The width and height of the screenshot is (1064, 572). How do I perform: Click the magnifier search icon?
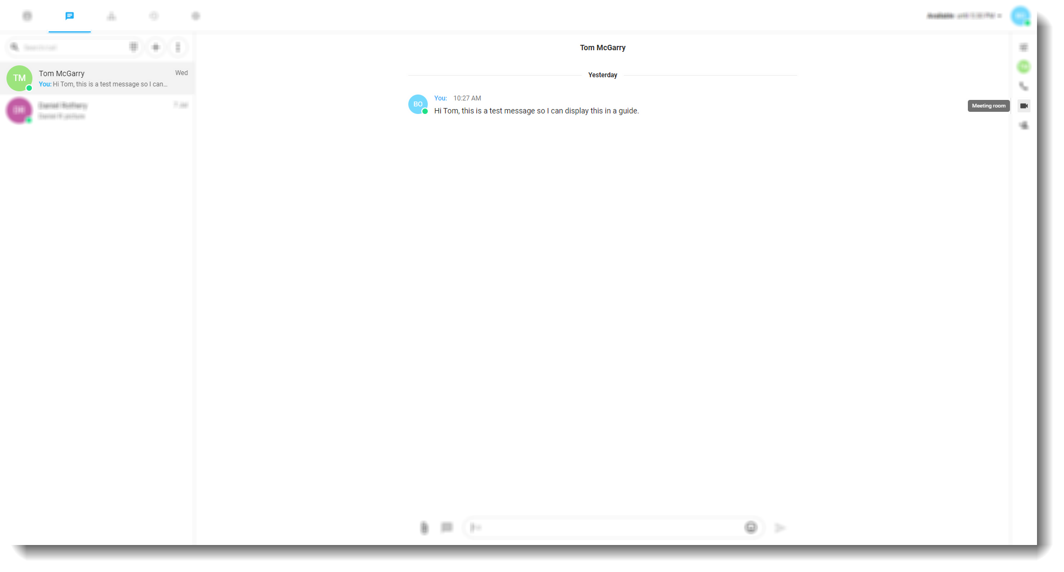(x=15, y=47)
